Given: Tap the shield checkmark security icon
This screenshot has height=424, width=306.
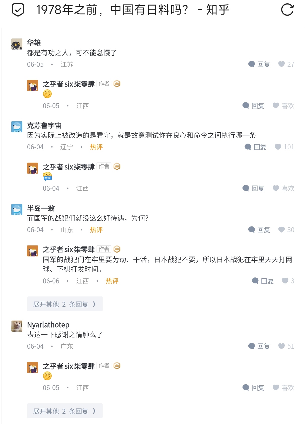Looking at the screenshot, I should [x=18, y=10].
